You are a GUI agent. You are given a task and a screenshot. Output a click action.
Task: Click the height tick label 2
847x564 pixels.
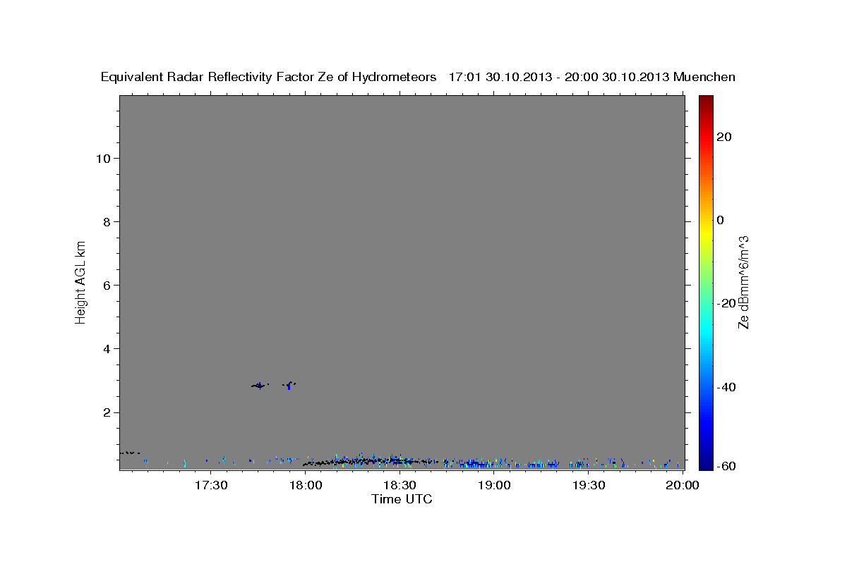pos(106,412)
